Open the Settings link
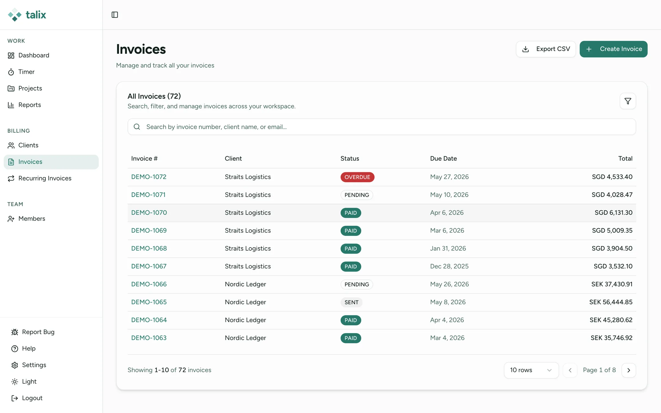 pyautogui.click(x=51, y=365)
